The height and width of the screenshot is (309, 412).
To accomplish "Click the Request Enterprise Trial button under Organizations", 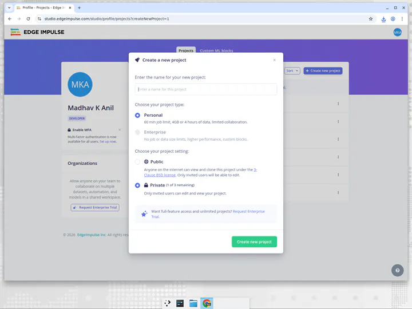I will point(95,207).
